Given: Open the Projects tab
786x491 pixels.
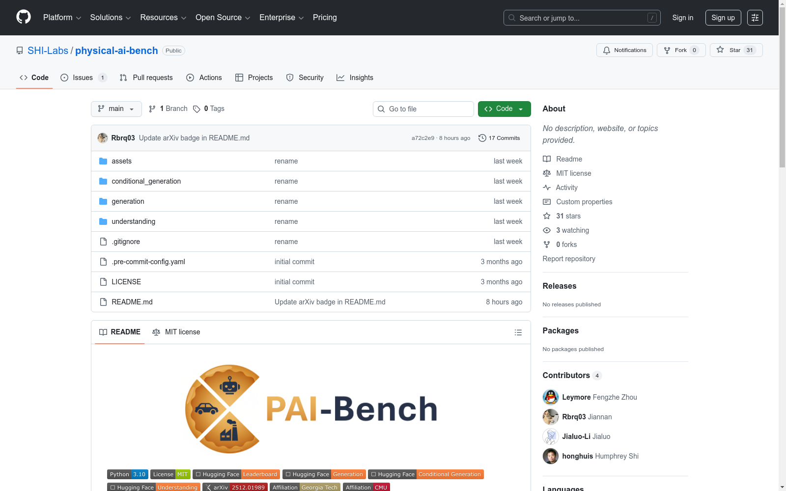Looking at the screenshot, I should click(254, 78).
